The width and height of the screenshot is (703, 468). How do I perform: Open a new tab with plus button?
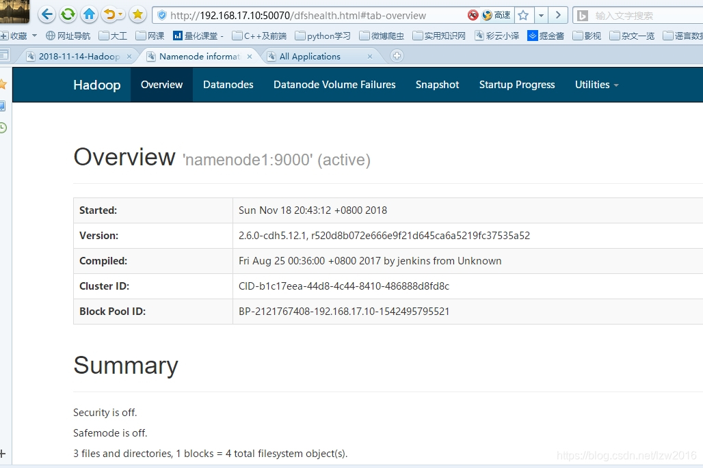tap(397, 56)
